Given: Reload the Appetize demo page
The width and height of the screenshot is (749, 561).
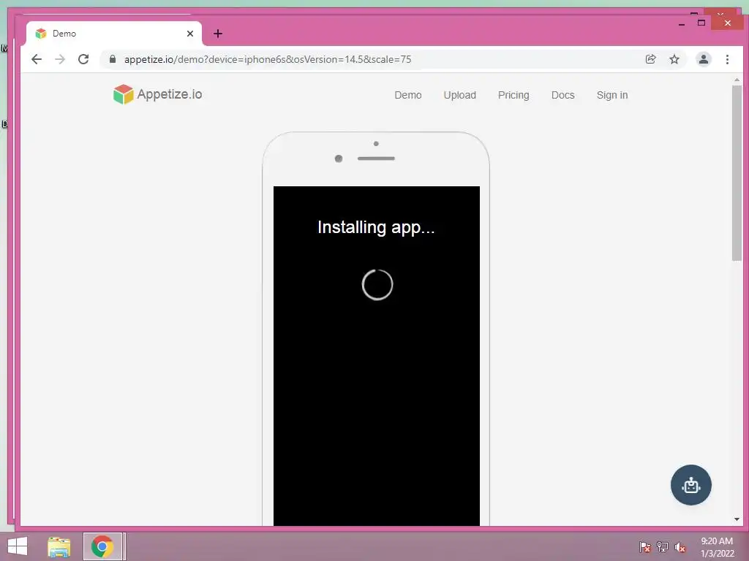Looking at the screenshot, I should [83, 59].
